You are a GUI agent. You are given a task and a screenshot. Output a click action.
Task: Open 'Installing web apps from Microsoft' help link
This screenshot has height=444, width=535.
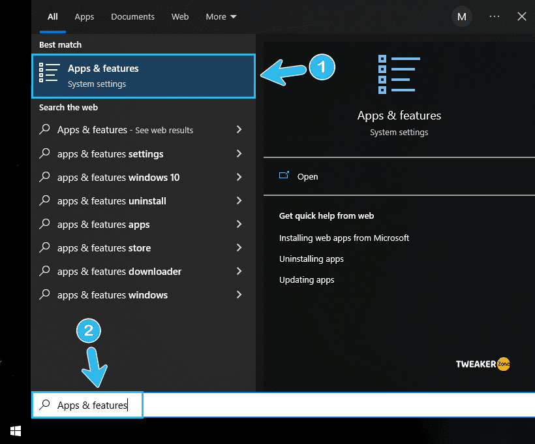point(344,238)
